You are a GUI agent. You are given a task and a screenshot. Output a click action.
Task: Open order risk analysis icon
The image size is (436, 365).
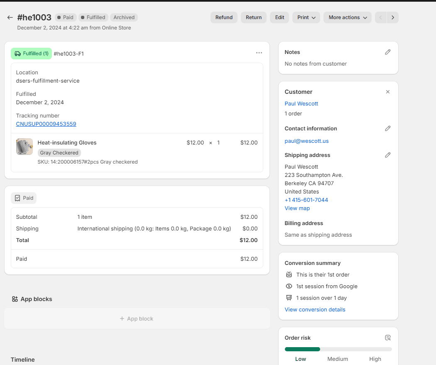tap(387, 338)
